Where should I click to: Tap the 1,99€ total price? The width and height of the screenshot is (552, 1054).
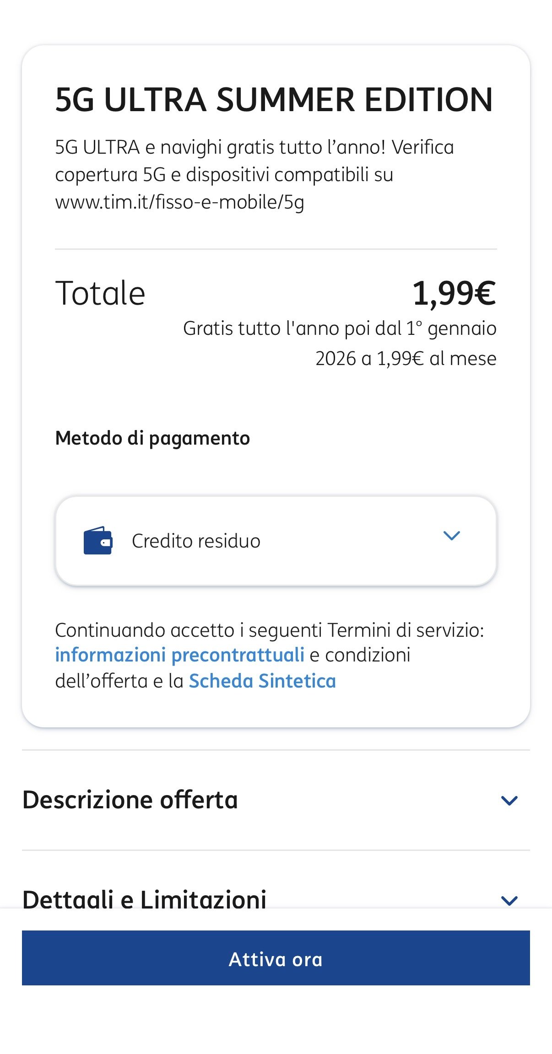point(454,293)
